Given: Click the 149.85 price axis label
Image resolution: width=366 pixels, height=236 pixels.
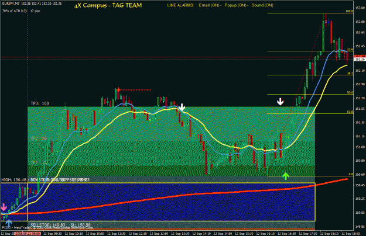Looking at the screenshot, I should point(360,227).
